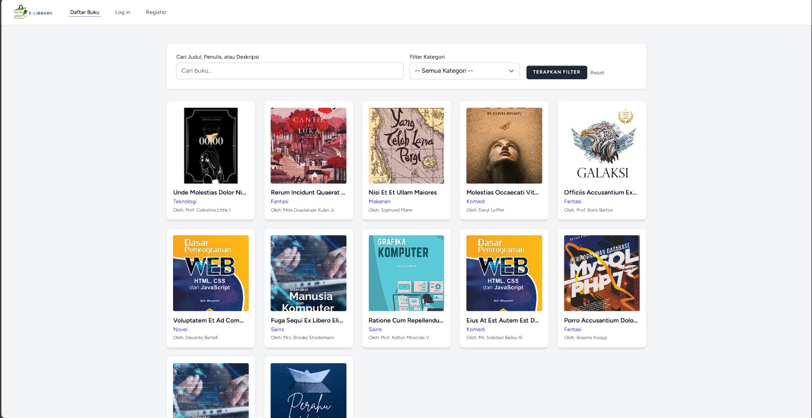
Task: Open the Unde Molestias Dolor book title
Action: (210, 192)
